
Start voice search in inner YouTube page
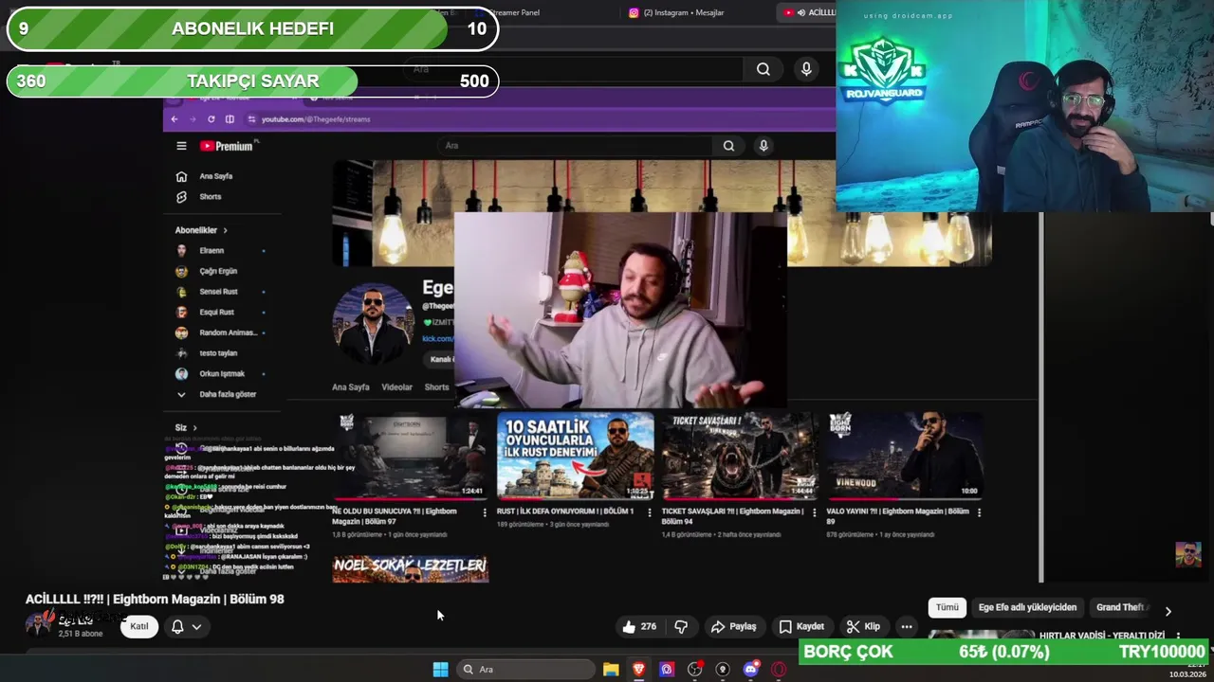pos(763,146)
